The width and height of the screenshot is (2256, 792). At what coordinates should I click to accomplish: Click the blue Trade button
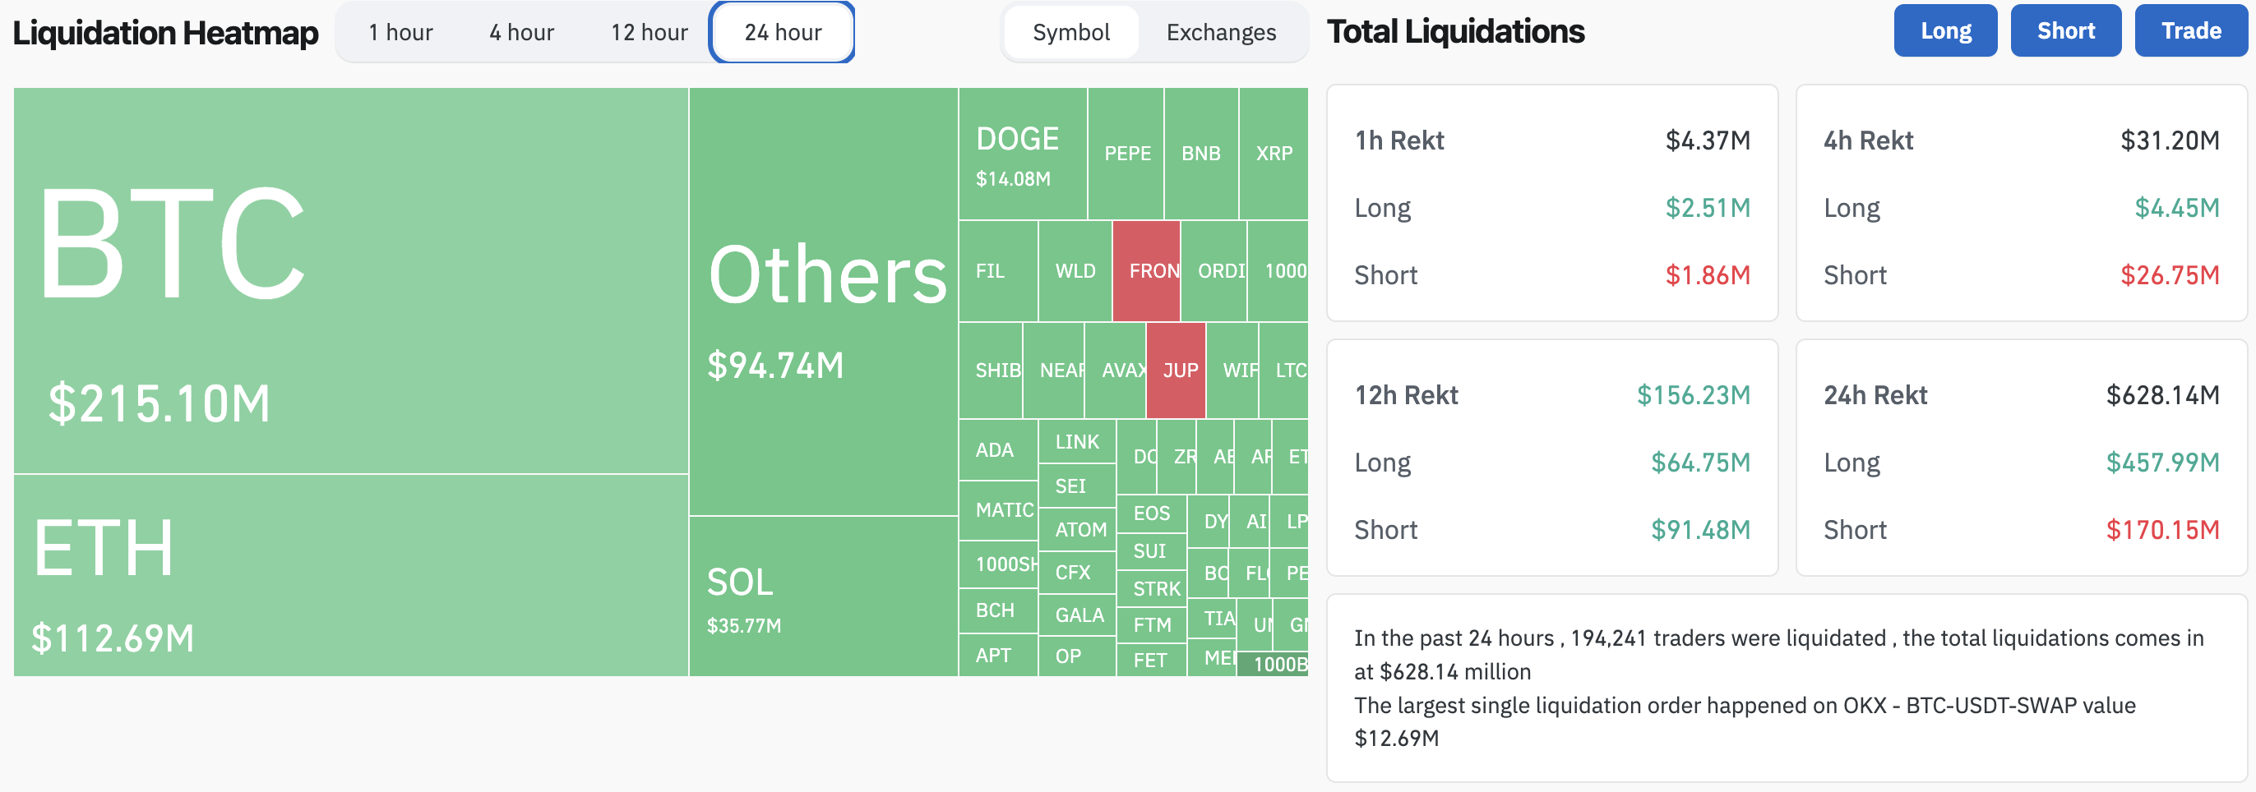tap(2190, 30)
